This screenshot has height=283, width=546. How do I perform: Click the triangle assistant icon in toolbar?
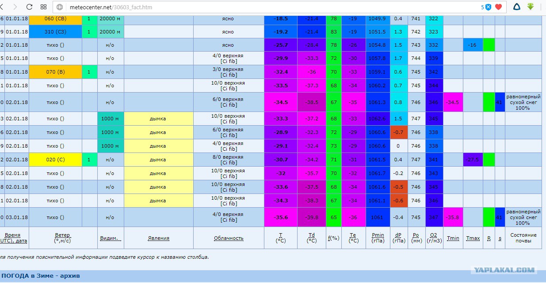[x=517, y=7]
